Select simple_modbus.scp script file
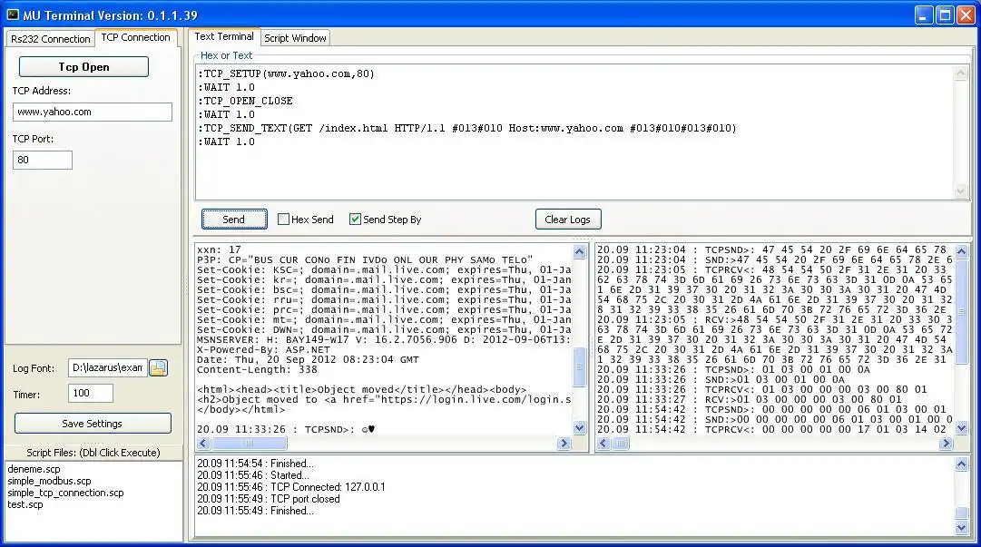 49,481
